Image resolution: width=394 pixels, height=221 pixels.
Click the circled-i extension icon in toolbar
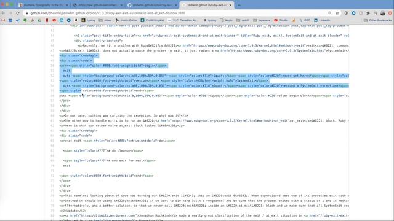[x=346, y=13]
